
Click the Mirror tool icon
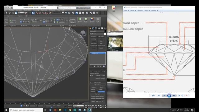(66, 13)
